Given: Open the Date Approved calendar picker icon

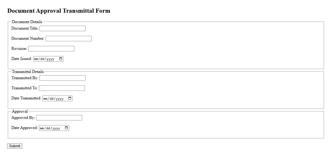Looking at the screenshot, I should tap(67, 128).
